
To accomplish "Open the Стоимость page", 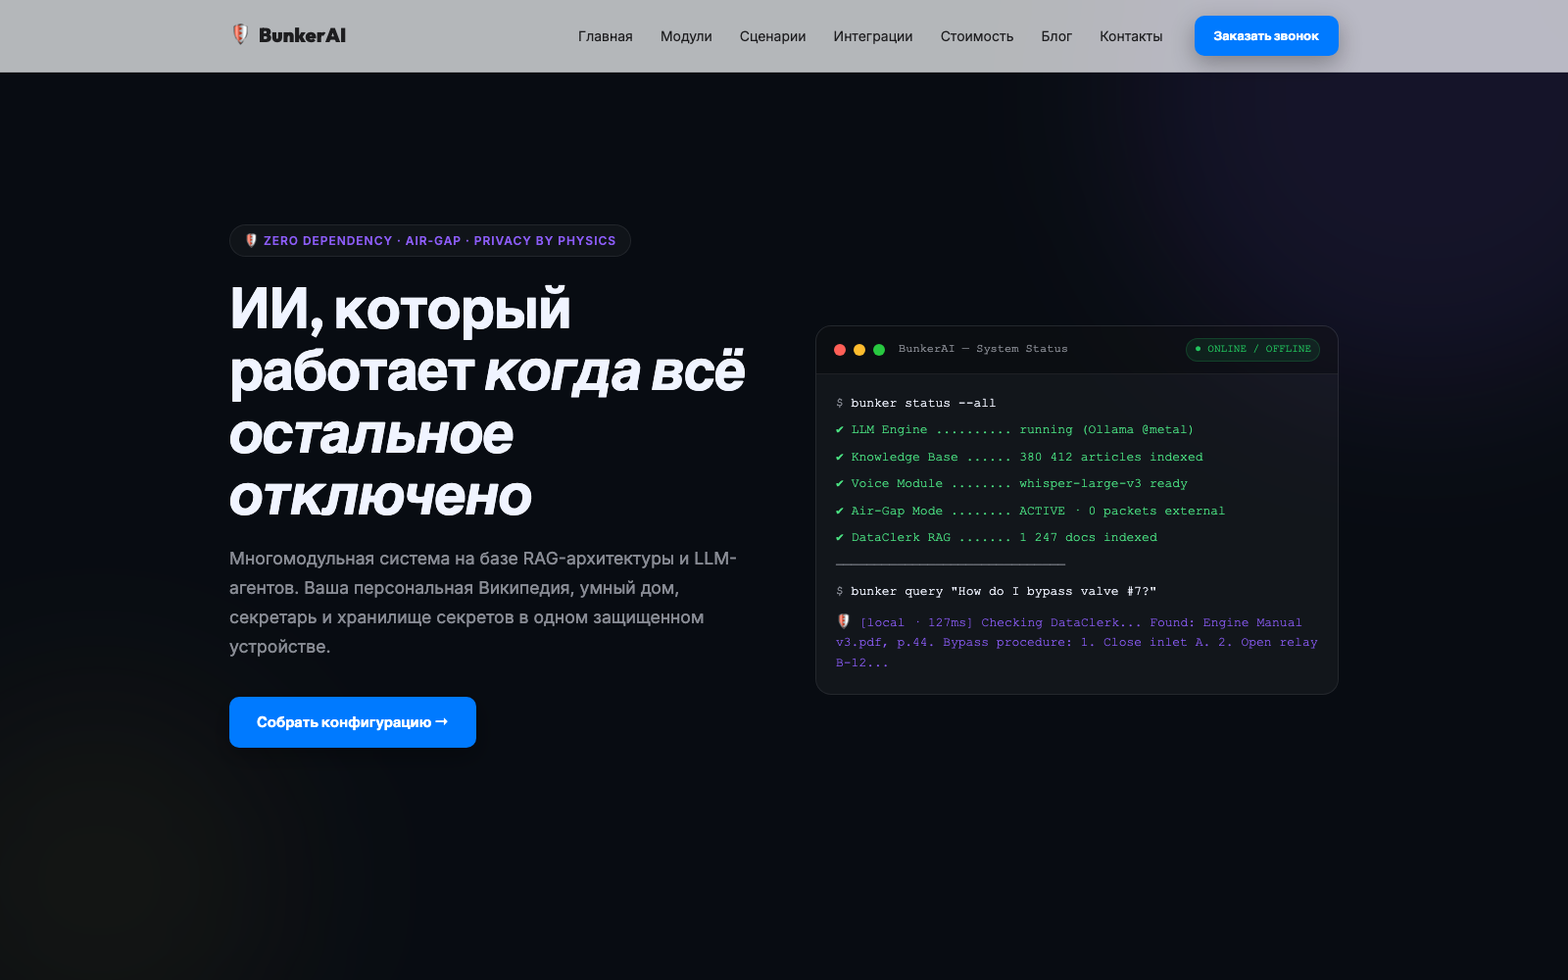I will (x=976, y=36).
